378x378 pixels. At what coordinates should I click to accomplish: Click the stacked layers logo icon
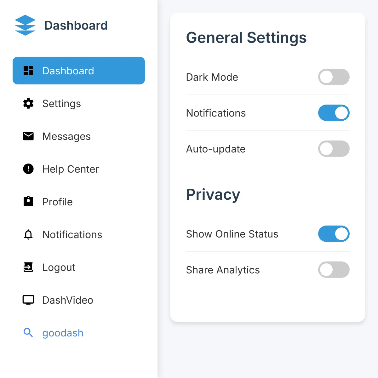pyautogui.click(x=25, y=25)
